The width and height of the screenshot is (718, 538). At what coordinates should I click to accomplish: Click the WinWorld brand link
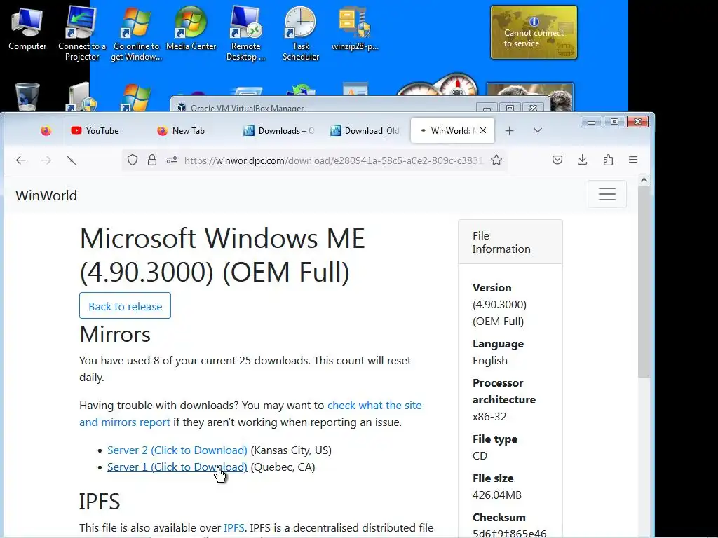[x=46, y=195]
